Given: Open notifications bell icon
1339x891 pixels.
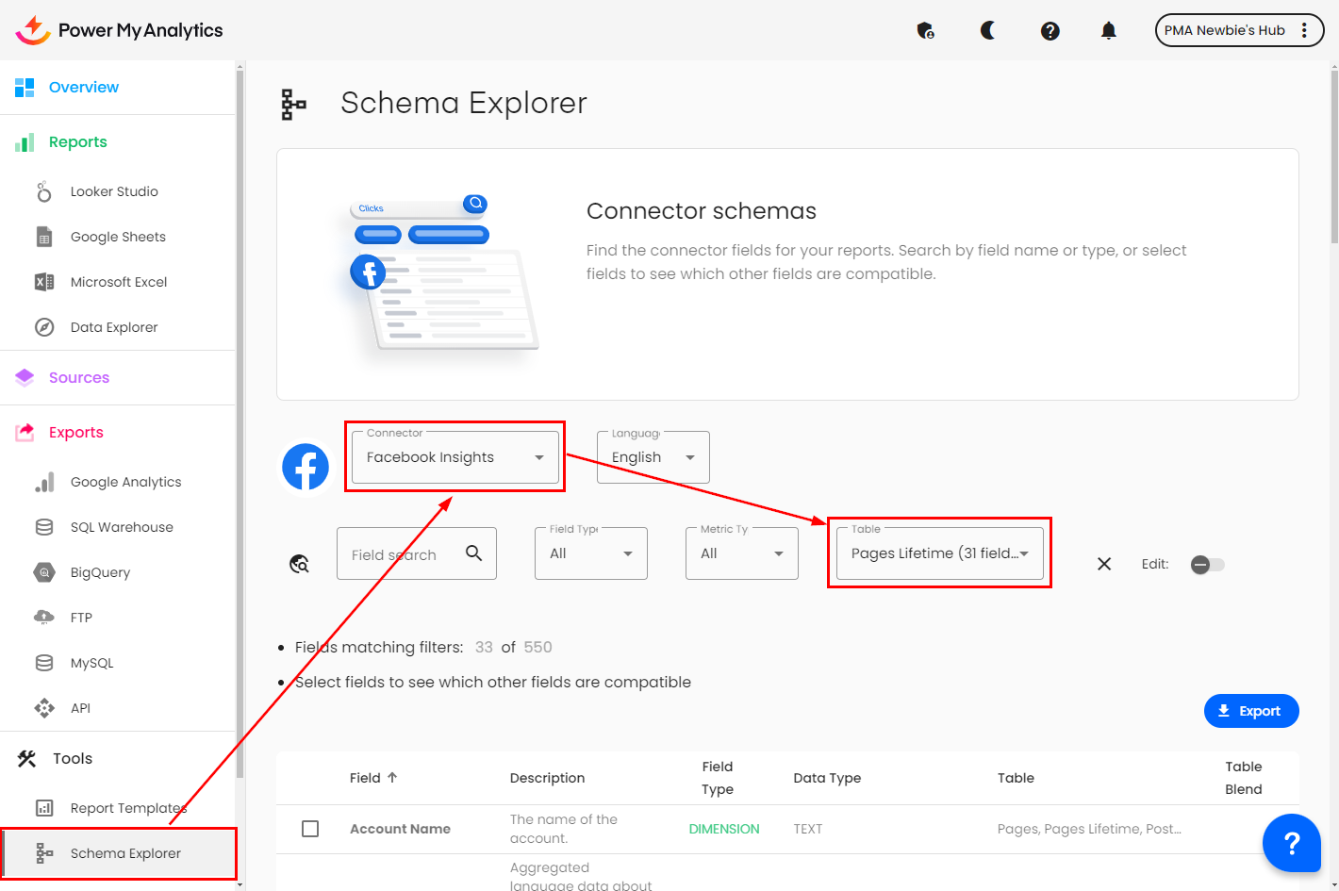Looking at the screenshot, I should (x=1108, y=31).
